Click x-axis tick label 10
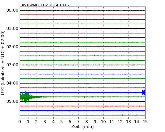This screenshot has width=165, height=132. pyautogui.click(x=103, y=122)
